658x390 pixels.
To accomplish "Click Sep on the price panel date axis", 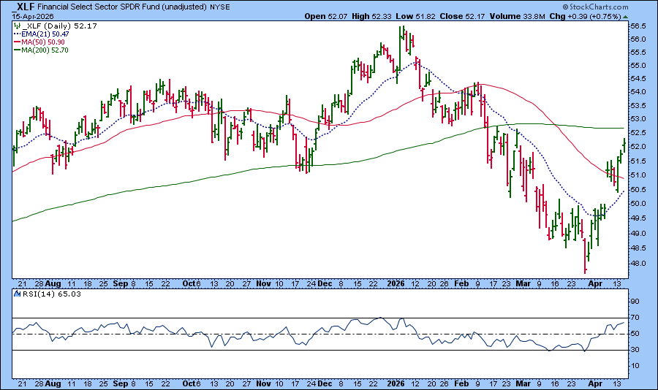I will 121,284.
